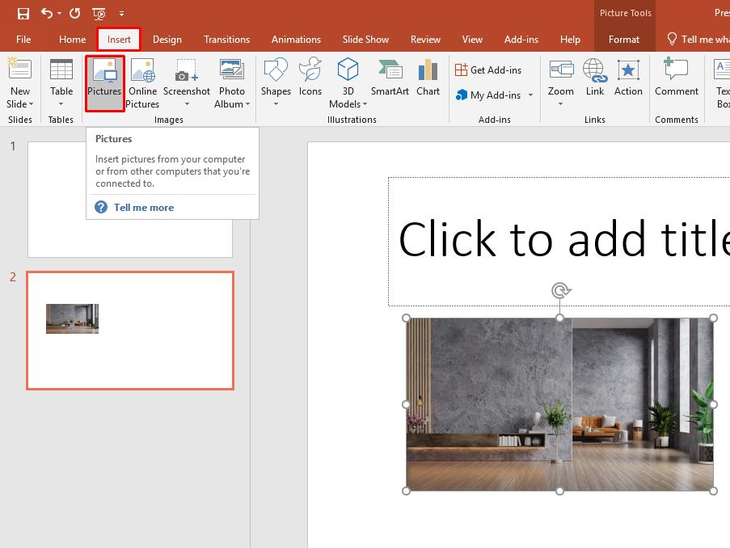This screenshot has height=548, width=730.
Task: Click Get Add-ins
Action: [489, 70]
